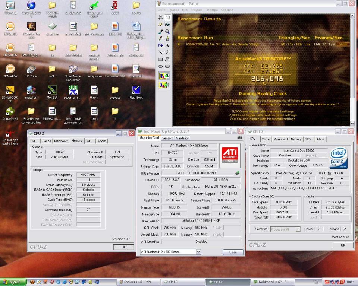358x286 pixels.
Task: Open the Файл menu in Paint
Action: (x=161, y=10)
